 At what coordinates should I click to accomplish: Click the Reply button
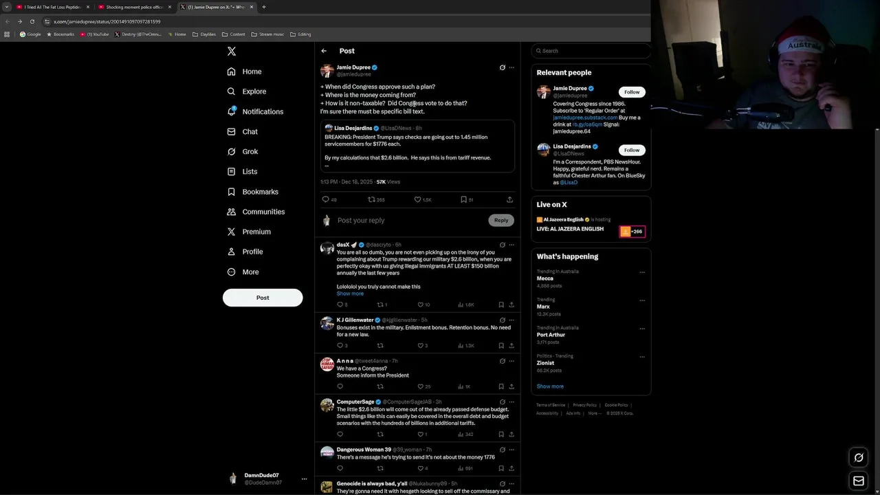coord(501,220)
